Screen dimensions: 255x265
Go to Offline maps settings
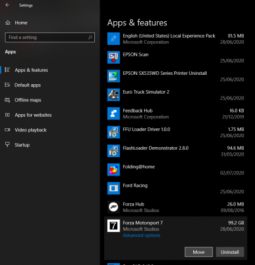click(28, 100)
